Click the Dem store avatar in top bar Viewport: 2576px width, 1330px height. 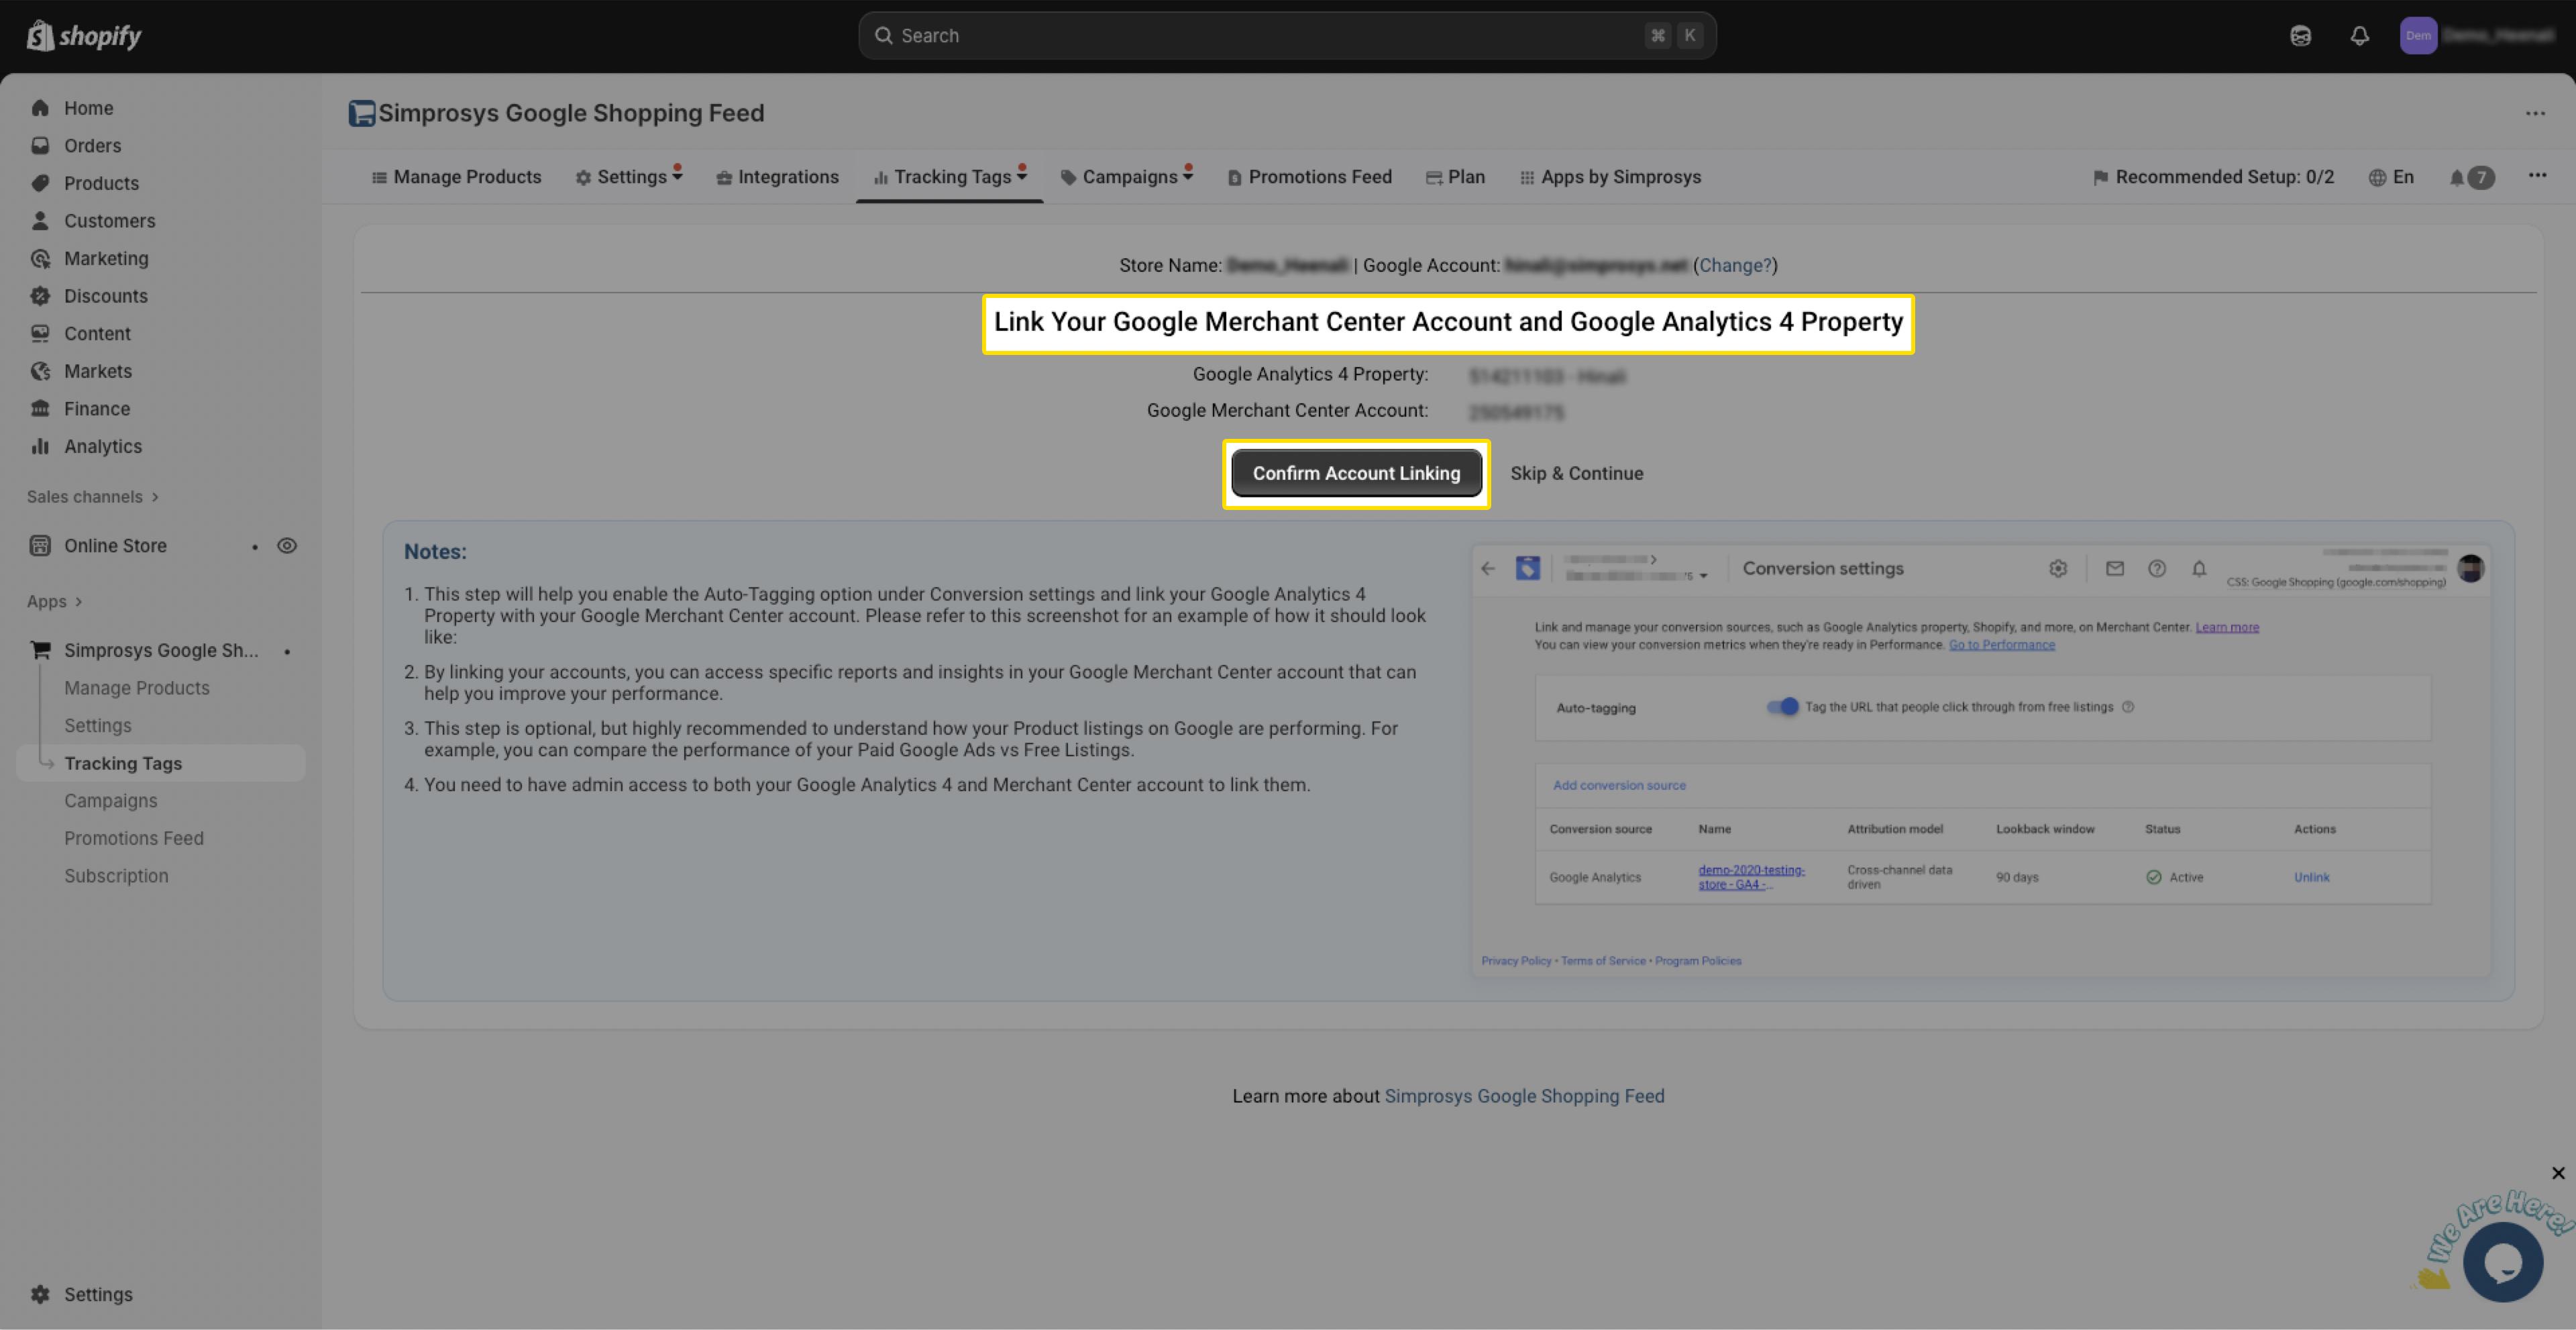click(x=2418, y=36)
